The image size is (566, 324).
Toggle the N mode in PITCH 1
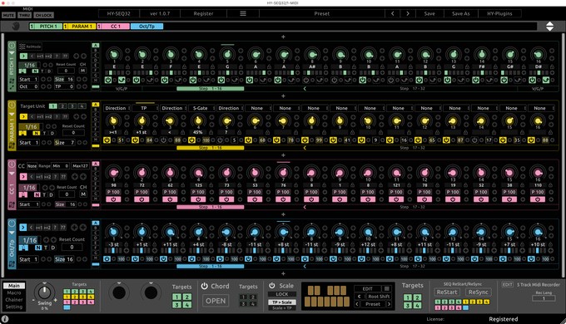pos(35,71)
